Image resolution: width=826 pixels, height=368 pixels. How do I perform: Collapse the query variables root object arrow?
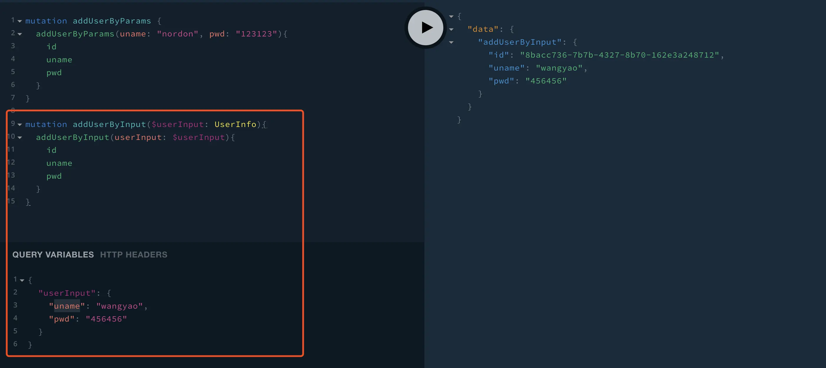click(x=22, y=280)
